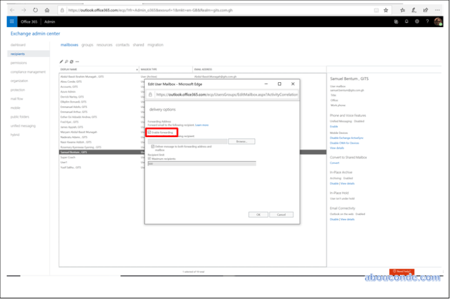Click the Maximum recipients number field
451x299 pixels.
201,162
